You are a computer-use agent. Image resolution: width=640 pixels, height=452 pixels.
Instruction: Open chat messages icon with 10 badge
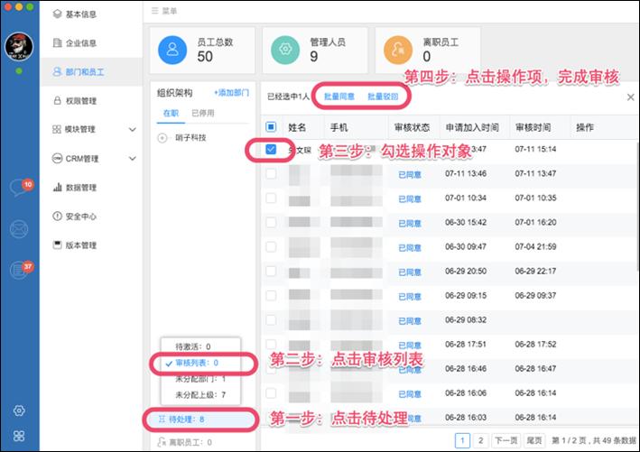point(18,189)
